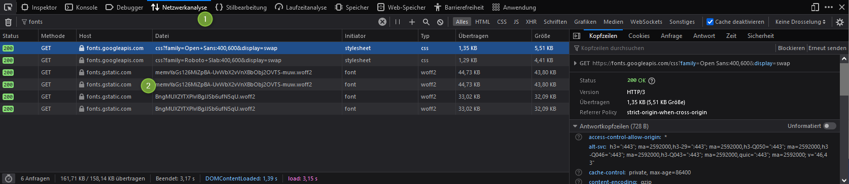This screenshot has height=184, width=849.
Task: Show Sicherheit tab in details panel
Action: (760, 36)
